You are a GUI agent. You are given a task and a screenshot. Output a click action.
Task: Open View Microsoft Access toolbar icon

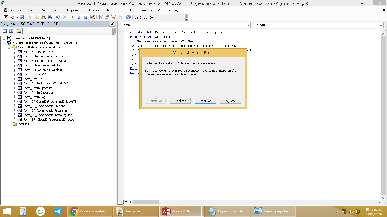tap(6, 17)
